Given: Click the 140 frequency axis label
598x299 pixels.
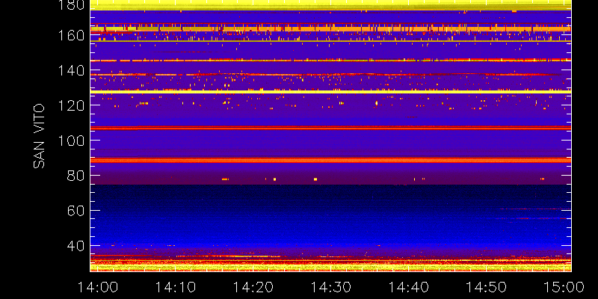Looking at the screenshot, I should tap(71, 70).
